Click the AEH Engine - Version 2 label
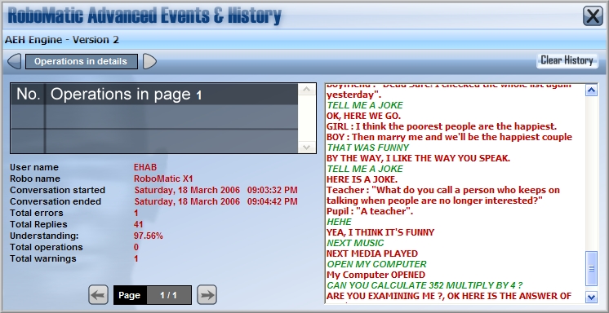Screen dimensions: 609x313 pyautogui.click(x=62, y=40)
